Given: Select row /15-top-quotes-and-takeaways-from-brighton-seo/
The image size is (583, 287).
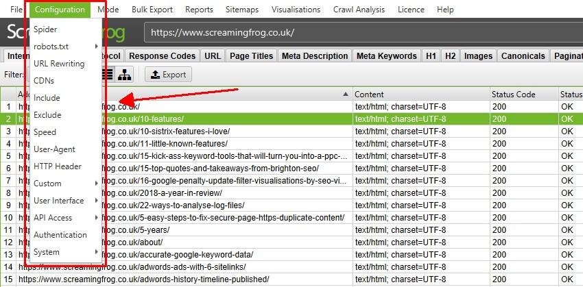Looking at the screenshot, I should coord(291,169).
